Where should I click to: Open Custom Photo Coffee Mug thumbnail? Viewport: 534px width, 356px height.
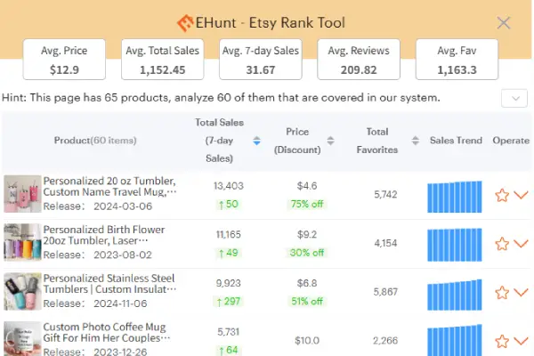point(22,338)
